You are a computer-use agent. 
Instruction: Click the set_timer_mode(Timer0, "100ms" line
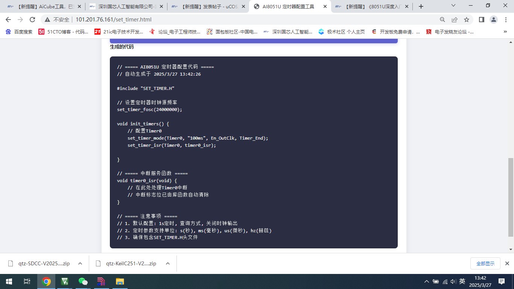point(198,138)
